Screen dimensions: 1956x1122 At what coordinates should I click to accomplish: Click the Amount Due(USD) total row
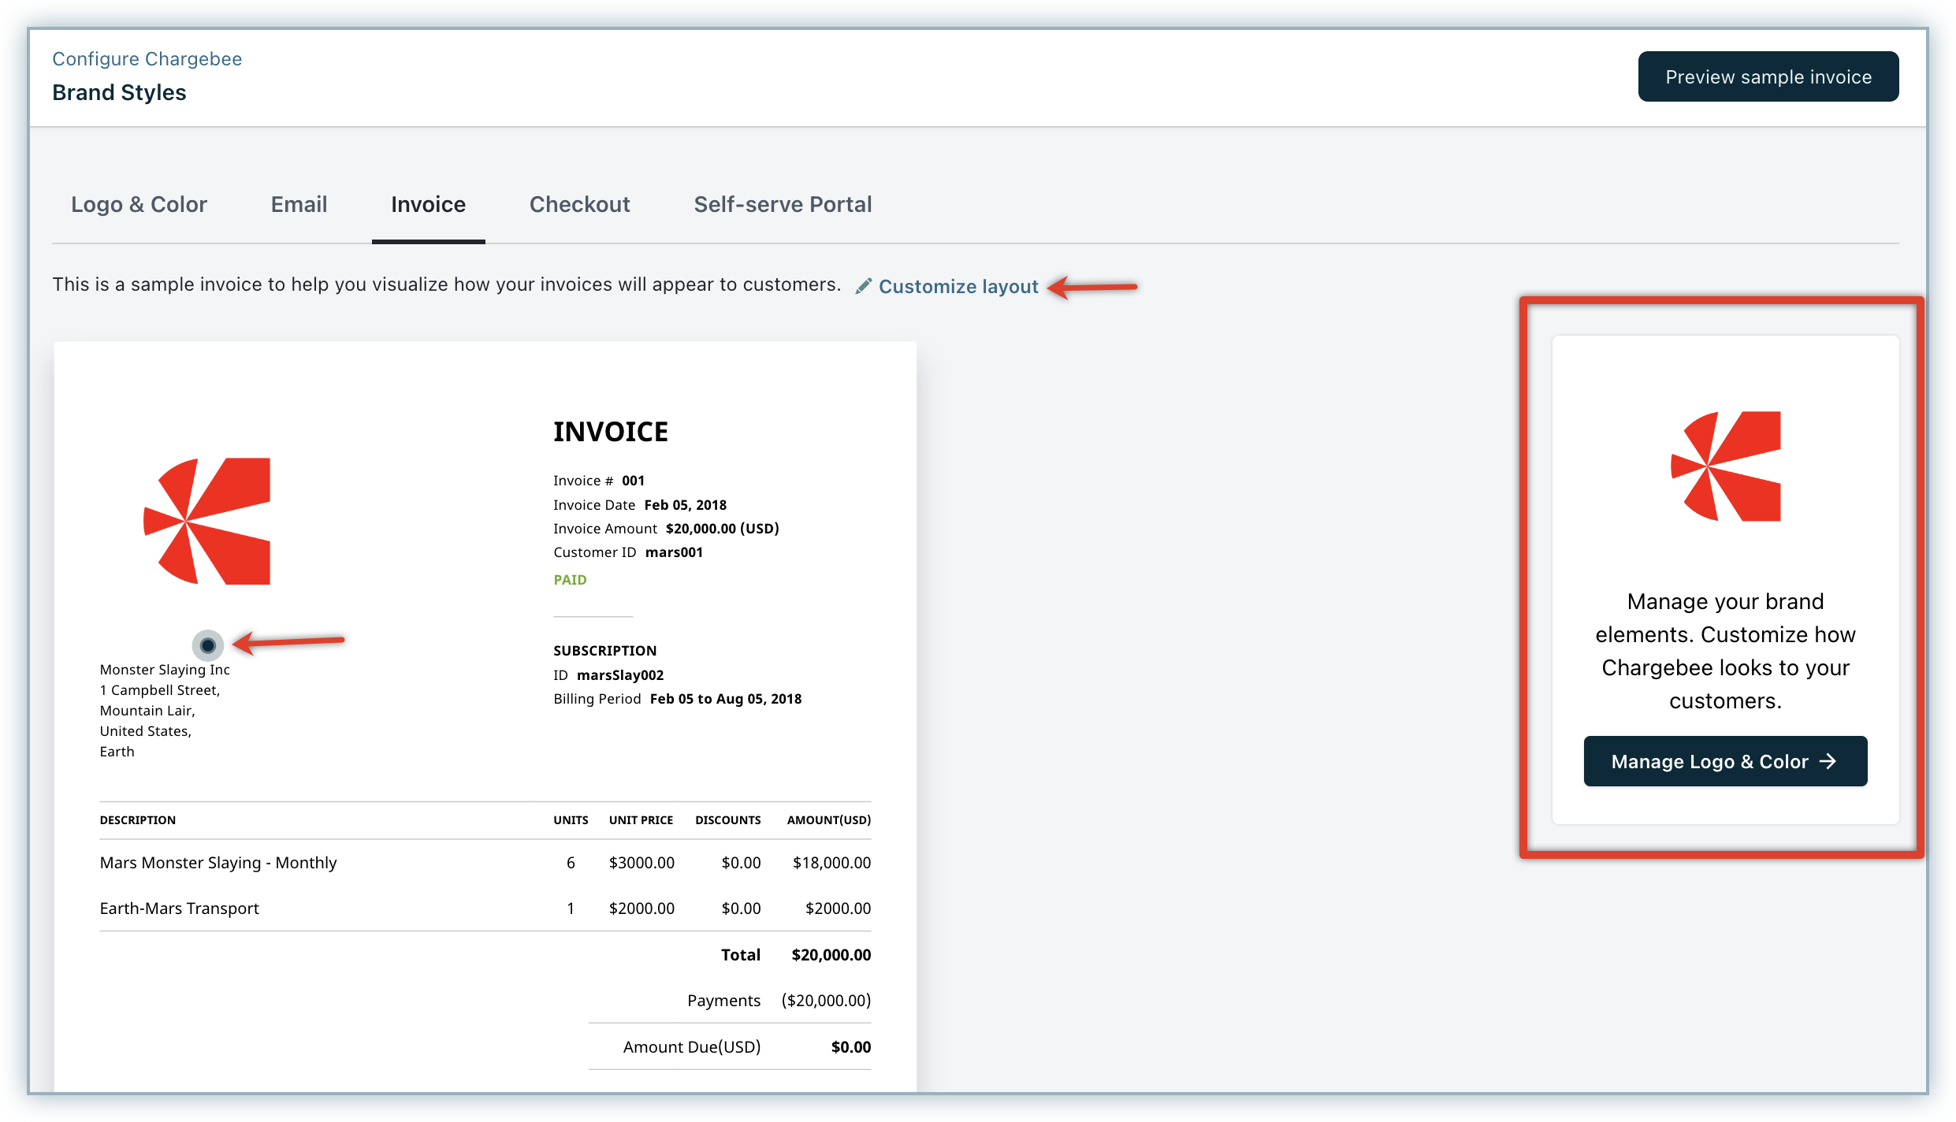click(x=691, y=1047)
